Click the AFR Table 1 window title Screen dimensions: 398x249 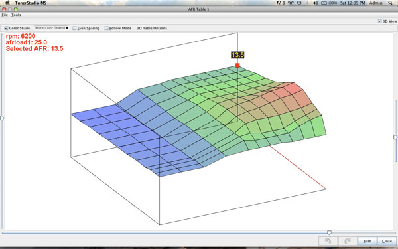point(199,9)
